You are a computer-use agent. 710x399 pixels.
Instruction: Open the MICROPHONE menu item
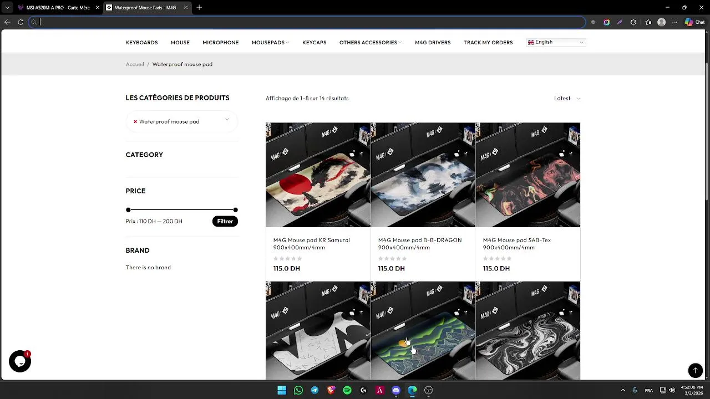(220, 43)
